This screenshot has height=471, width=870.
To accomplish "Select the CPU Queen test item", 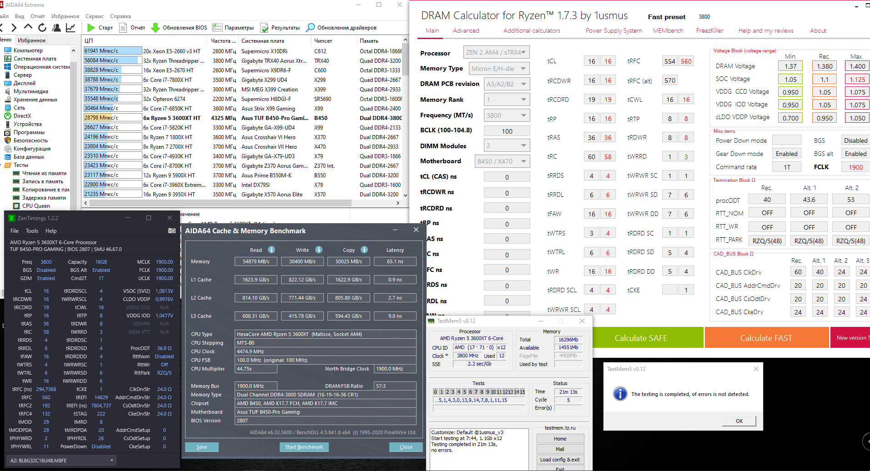I will 36,206.
